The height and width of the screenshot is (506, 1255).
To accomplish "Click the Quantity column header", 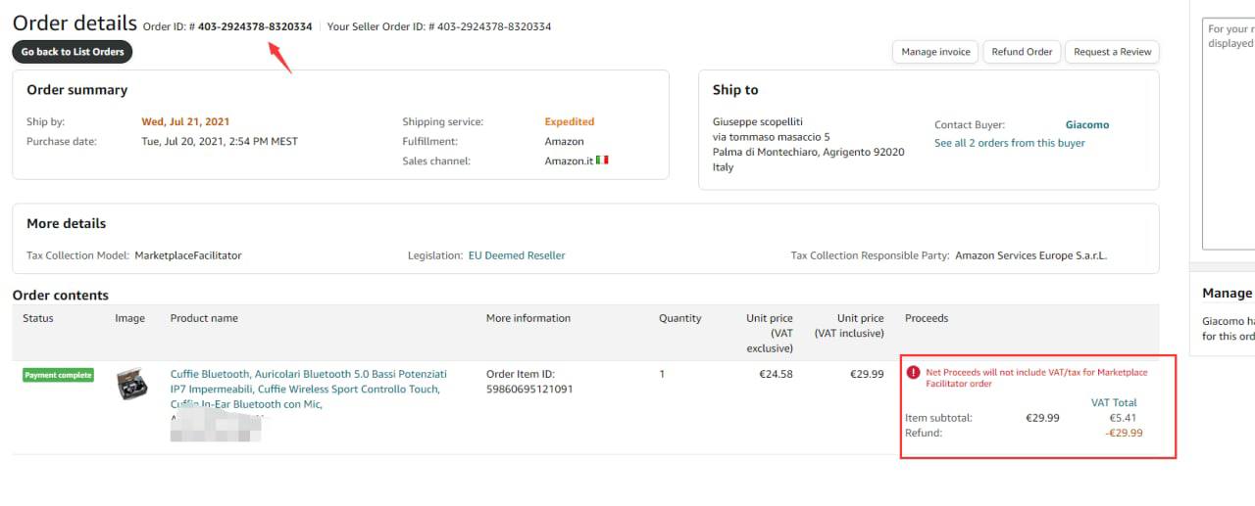I will (679, 318).
